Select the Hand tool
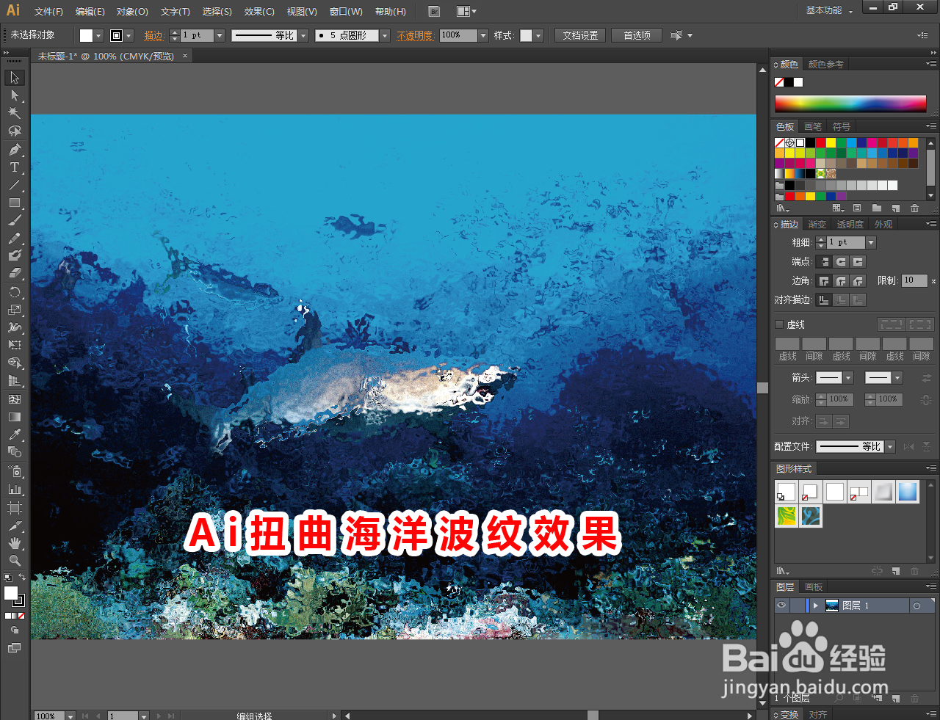Image resolution: width=940 pixels, height=720 pixels. point(14,542)
